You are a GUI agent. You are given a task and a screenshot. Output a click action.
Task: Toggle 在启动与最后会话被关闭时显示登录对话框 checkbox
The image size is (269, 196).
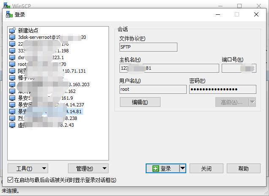coord(10,180)
